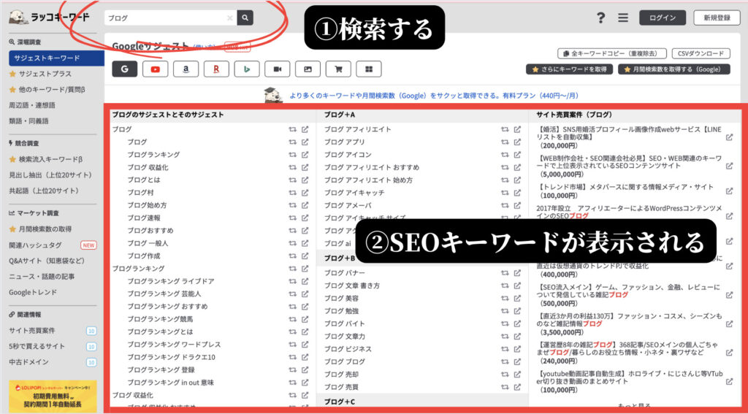
Task: Clear the search box with the X
Action: (x=230, y=18)
